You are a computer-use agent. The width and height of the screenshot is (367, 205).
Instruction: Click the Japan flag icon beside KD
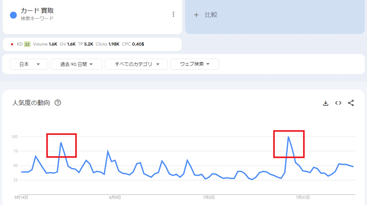tap(12, 44)
